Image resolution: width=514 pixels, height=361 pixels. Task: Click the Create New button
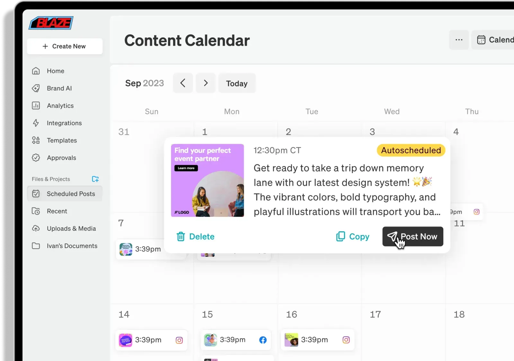point(65,46)
